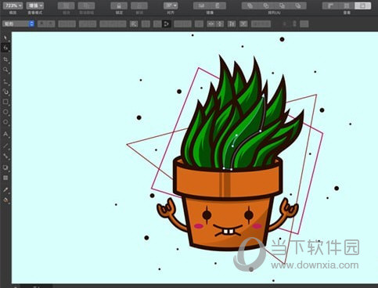Click the pink cheek on pot's left side
This screenshot has height=288, width=378.
click(x=199, y=226)
